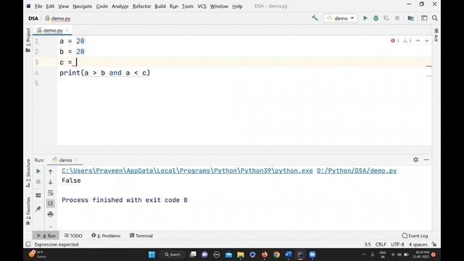The width and height of the screenshot is (464, 261).
Task: Toggle Scroll to End in console
Action: click(x=50, y=203)
